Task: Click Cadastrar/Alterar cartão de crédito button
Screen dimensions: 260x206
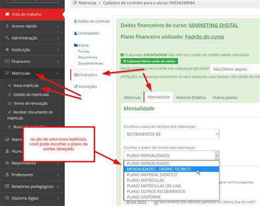Action: pos(149,61)
